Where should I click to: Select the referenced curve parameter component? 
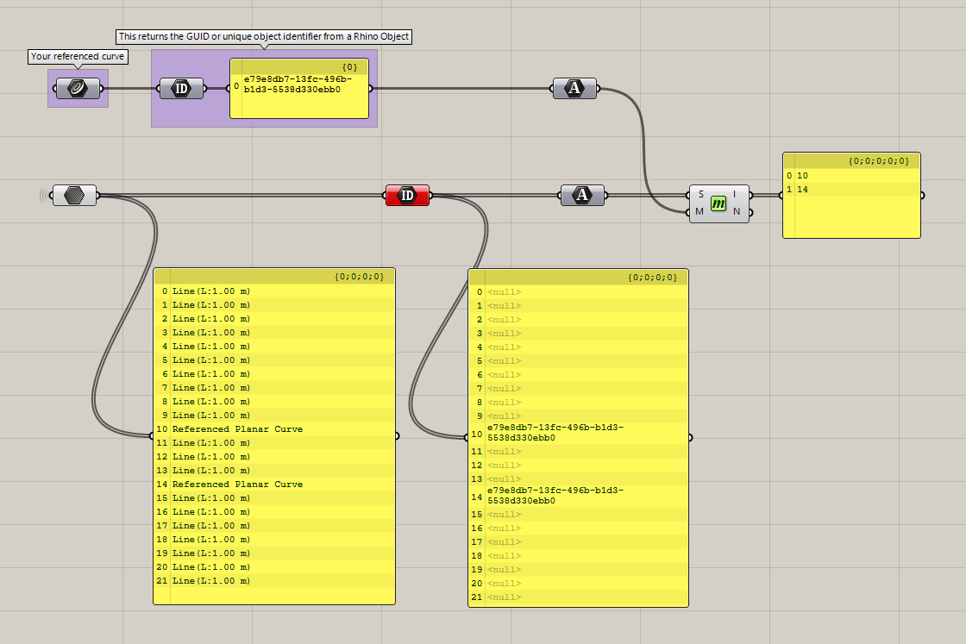(x=78, y=88)
